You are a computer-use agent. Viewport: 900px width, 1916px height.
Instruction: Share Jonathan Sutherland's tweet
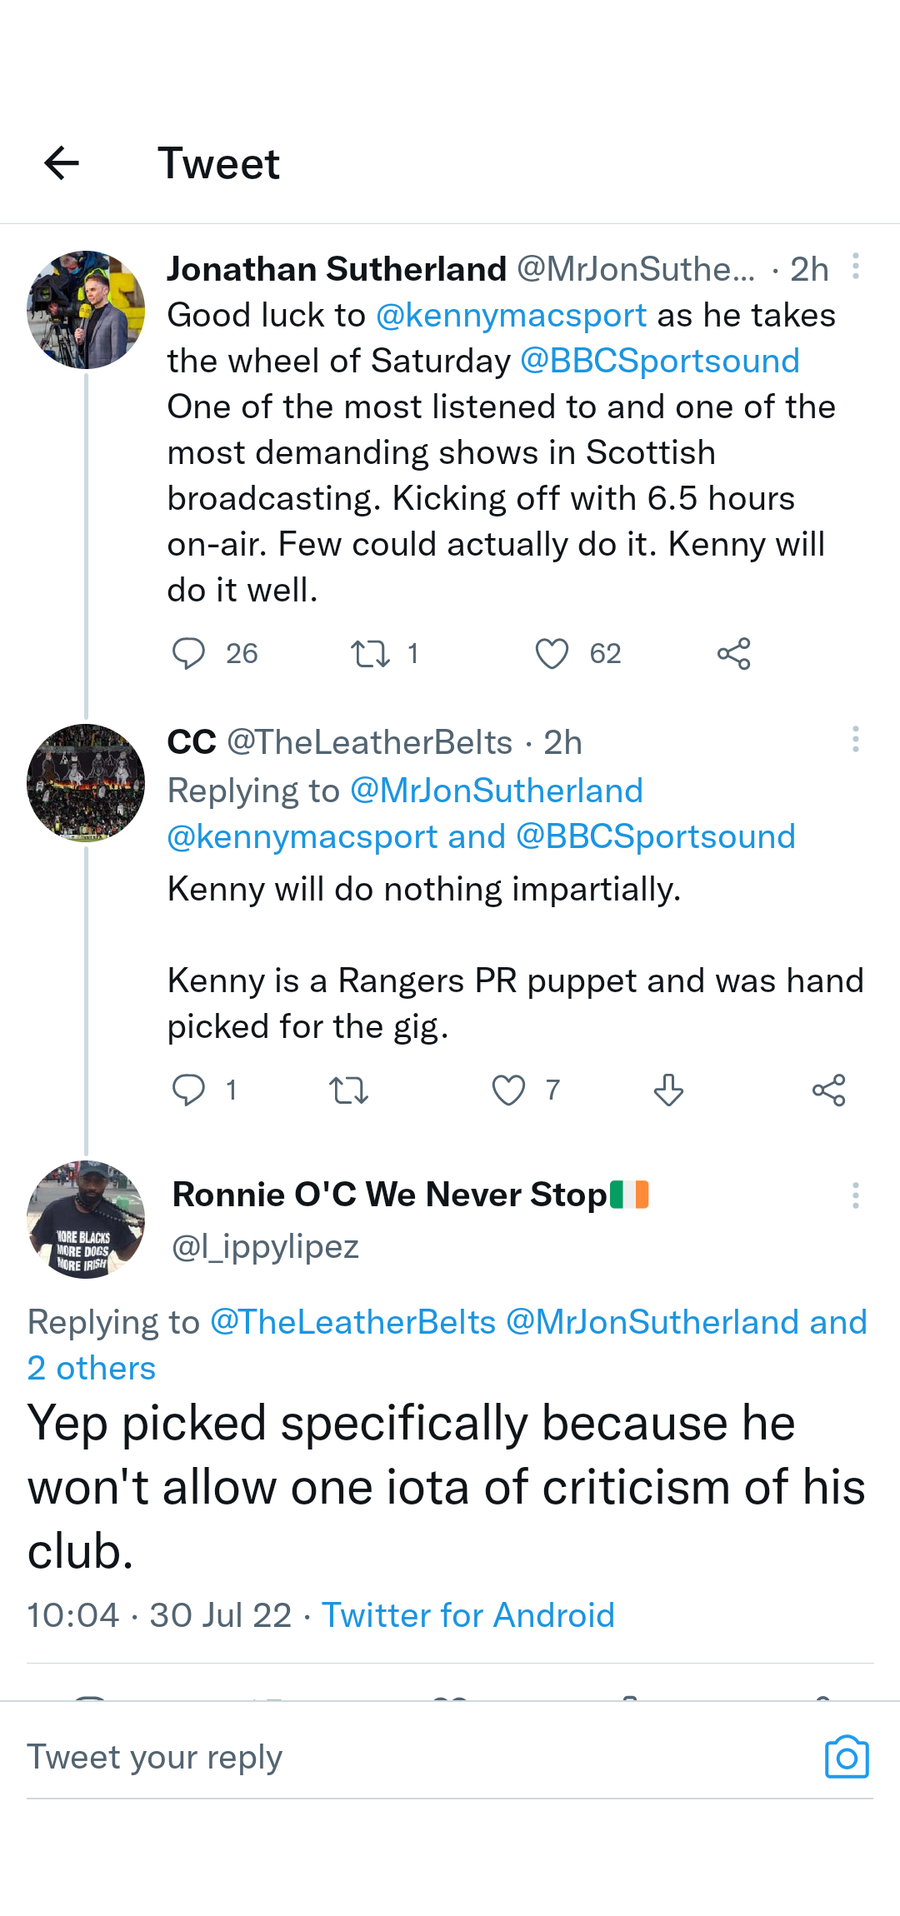coord(734,654)
